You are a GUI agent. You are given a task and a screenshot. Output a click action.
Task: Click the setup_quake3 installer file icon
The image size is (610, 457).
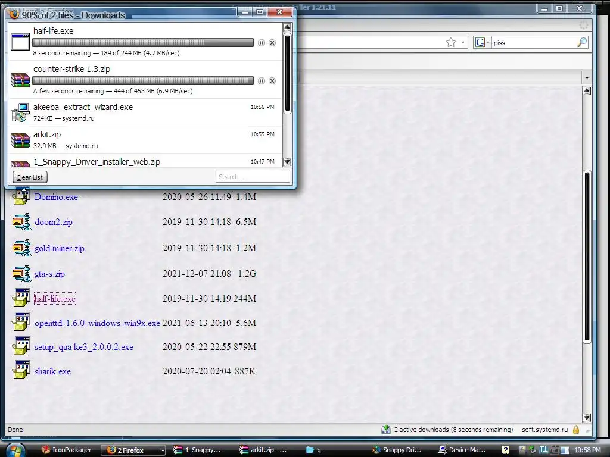coord(21,346)
